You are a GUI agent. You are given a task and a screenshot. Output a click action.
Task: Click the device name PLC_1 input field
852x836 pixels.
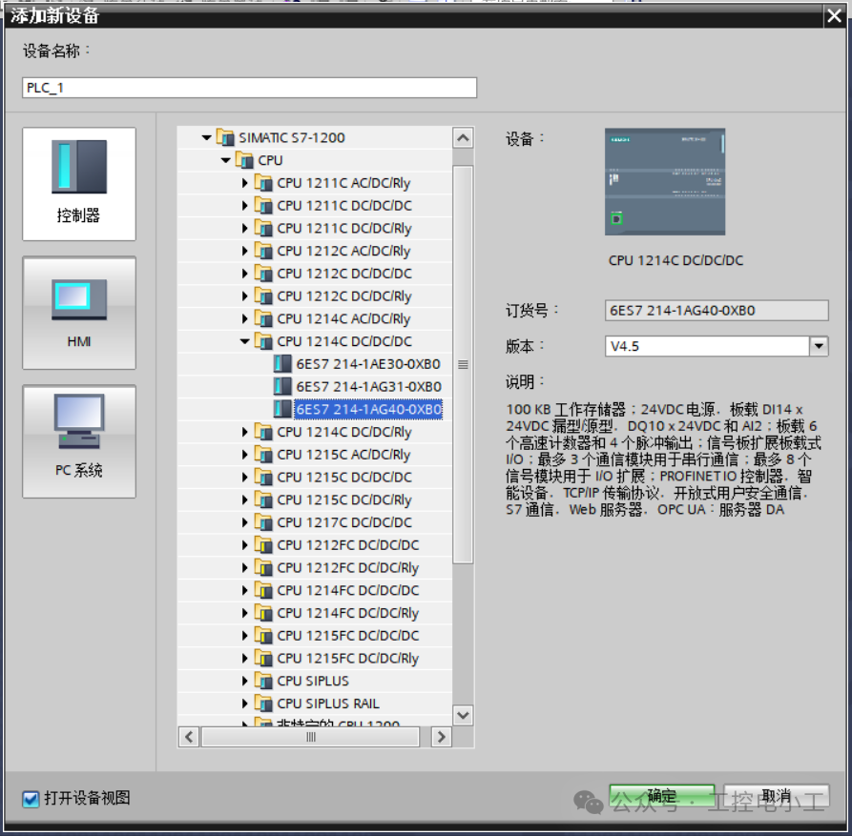tap(249, 88)
